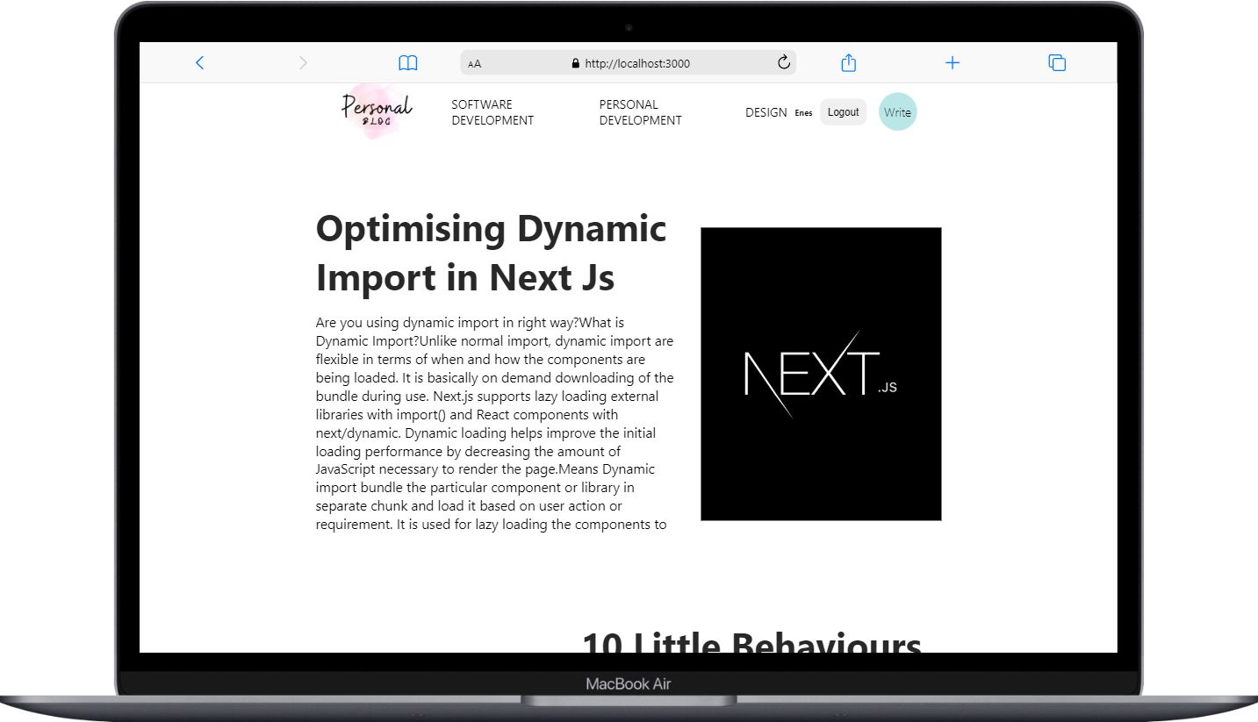Screen dimensions: 1258x722
Task: Click the browser forward arrow
Action: pyautogui.click(x=304, y=62)
